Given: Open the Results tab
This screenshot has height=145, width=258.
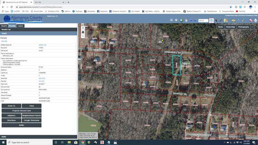Looking at the screenshot, I should (x=12, y=26).
